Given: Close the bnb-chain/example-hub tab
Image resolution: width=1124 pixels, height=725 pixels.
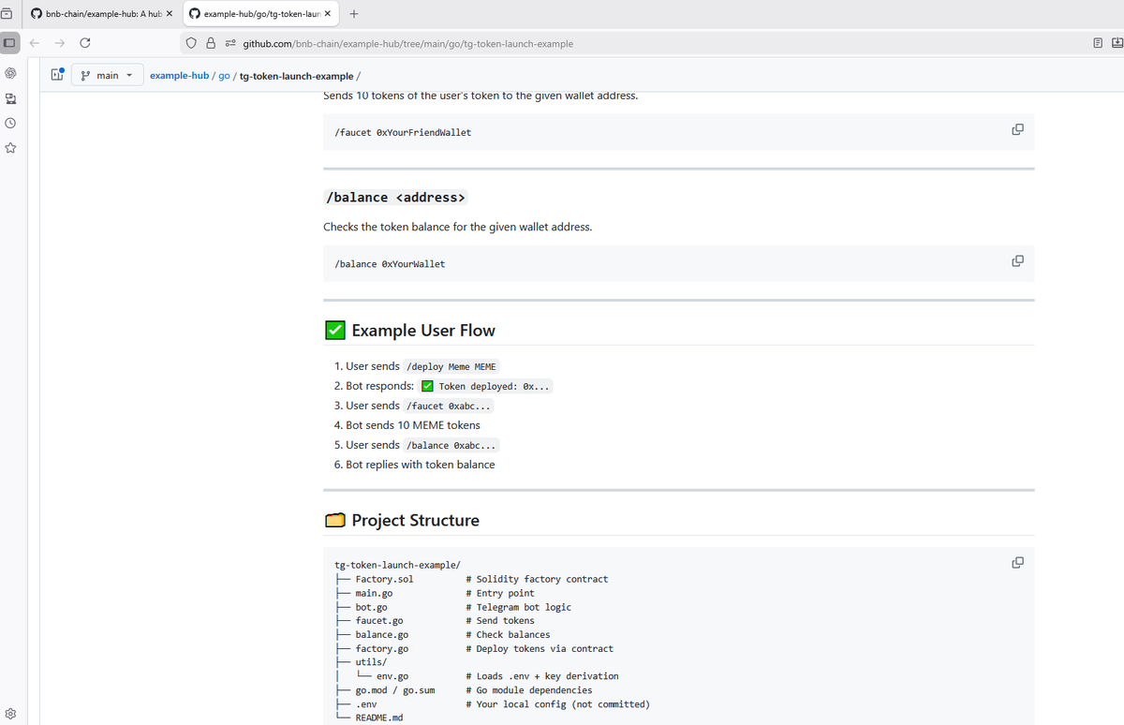Looking at the screenshot, I should click(x=169, y=14).
